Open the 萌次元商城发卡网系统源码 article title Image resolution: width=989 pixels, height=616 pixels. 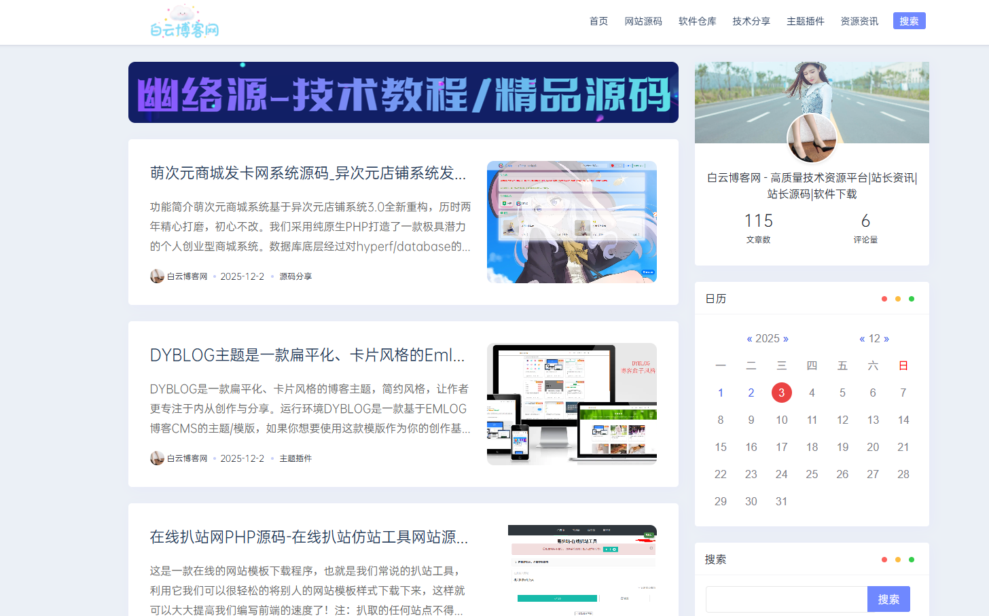(x=308, y=173)
